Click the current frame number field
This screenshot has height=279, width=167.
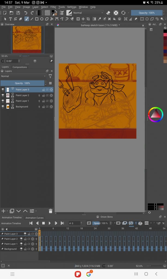[75, 223]
